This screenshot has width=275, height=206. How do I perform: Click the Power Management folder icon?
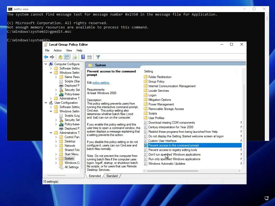click(146, 104)
